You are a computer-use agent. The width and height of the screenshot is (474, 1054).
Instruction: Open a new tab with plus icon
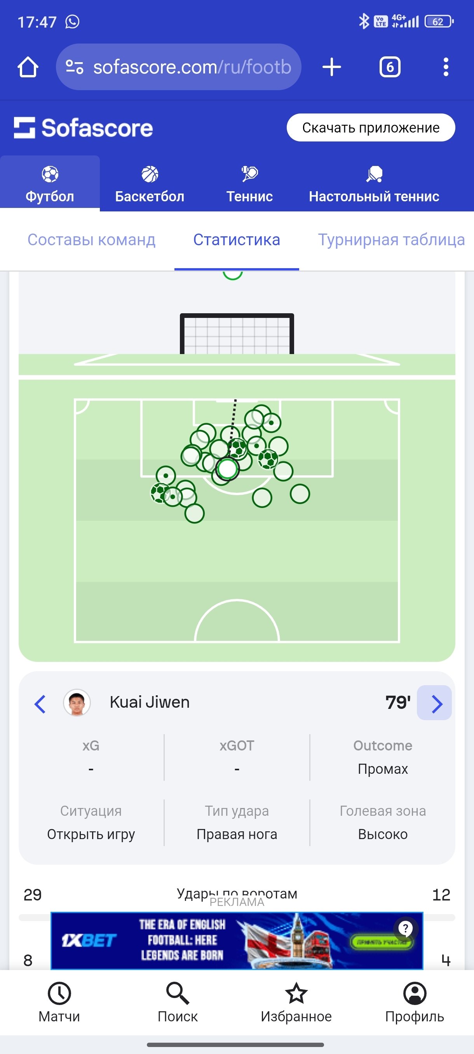tap(331, 67)
